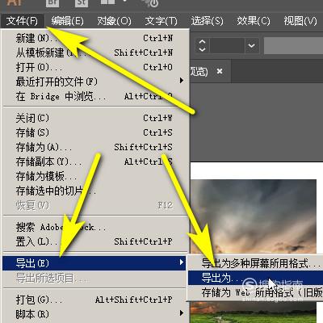Choose 关闭(C) from the File menu
This screenshot has width=323, height=323.
(x=94, y=118)
